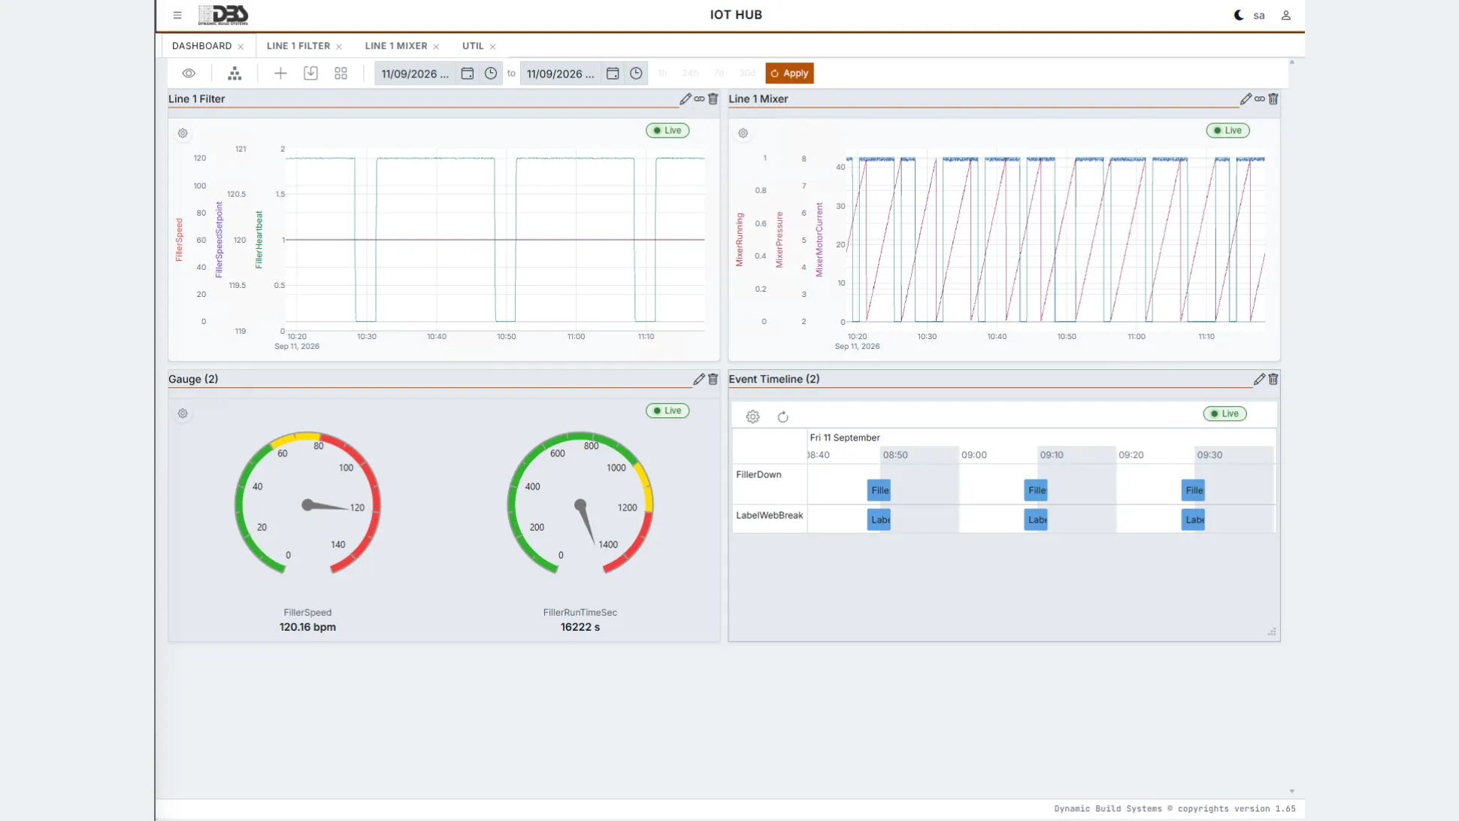
Task: Open link icon on Line 1 Mixer
Action: [1260, 98]
